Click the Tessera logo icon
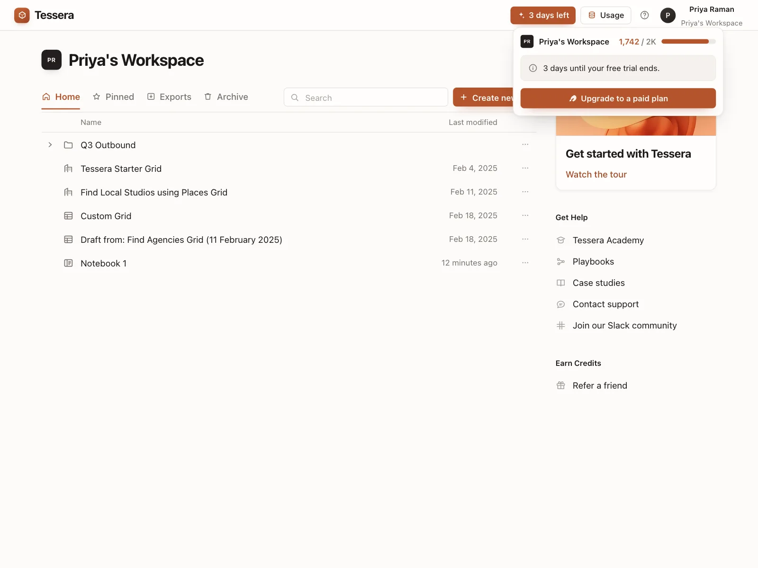This screenshot has height=568, width=758. [22, 15]
